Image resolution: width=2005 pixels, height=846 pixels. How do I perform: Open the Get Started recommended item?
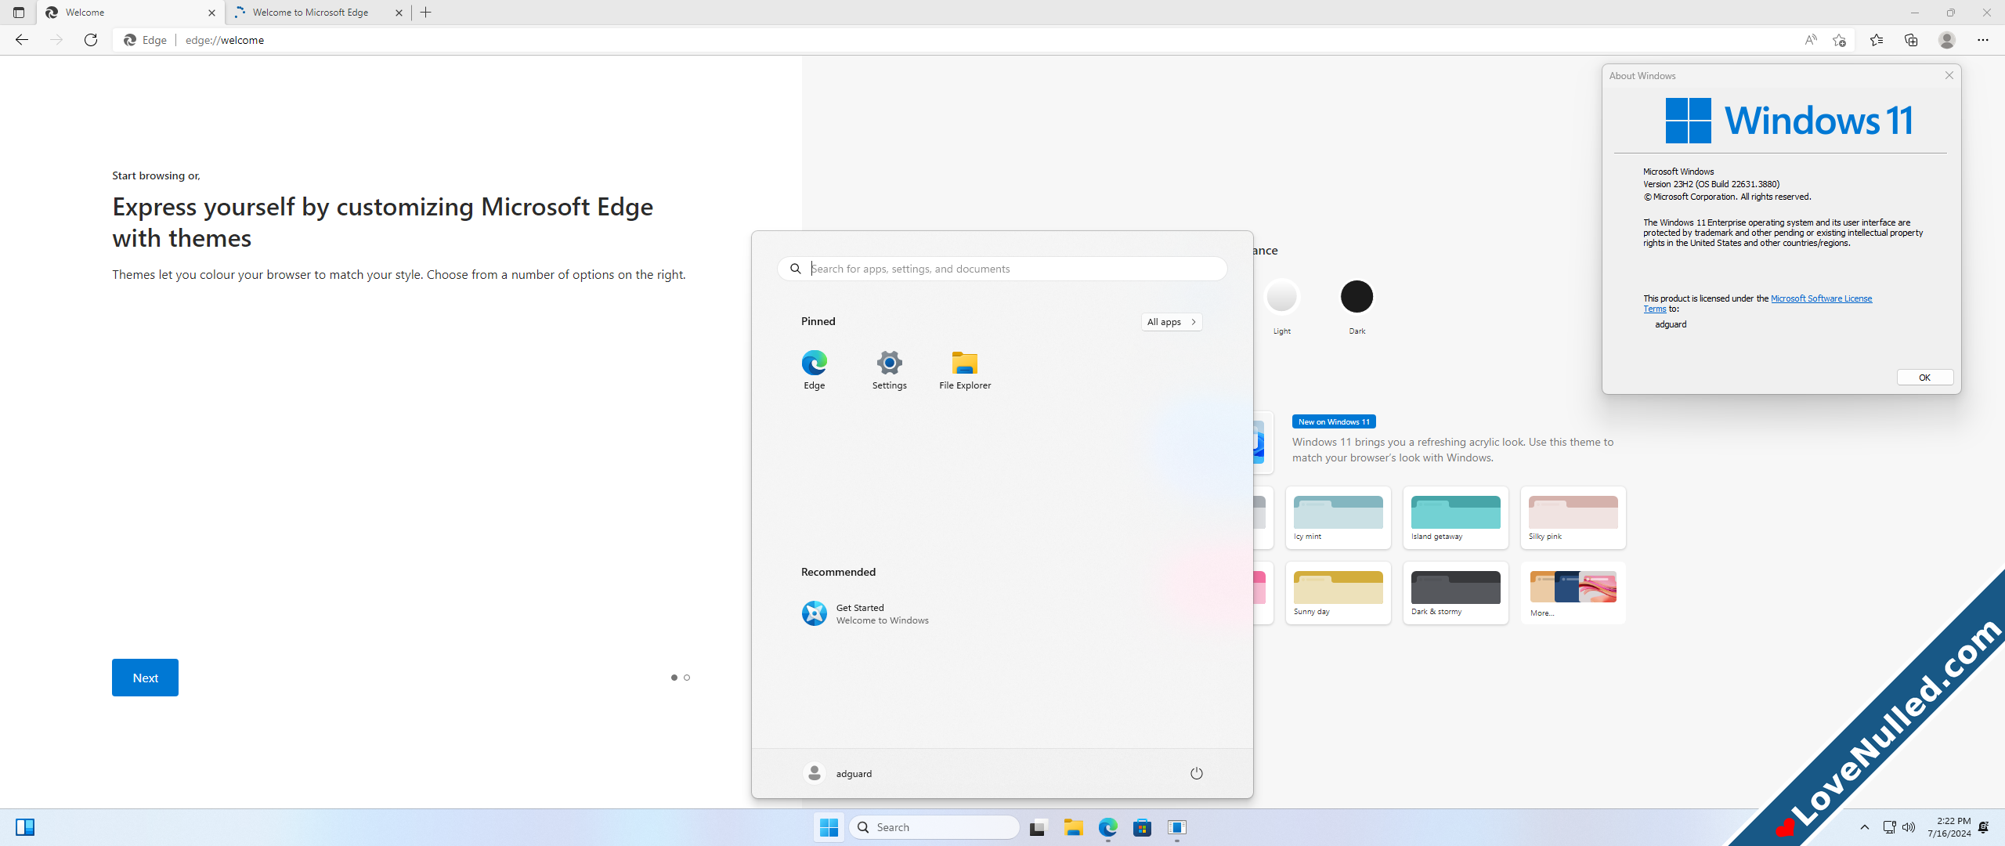(865, 613)
